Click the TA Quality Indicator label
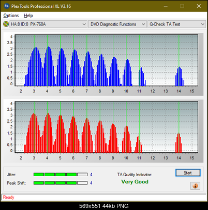The height and width of the screenshot is (210, 208). click(135, 175)
